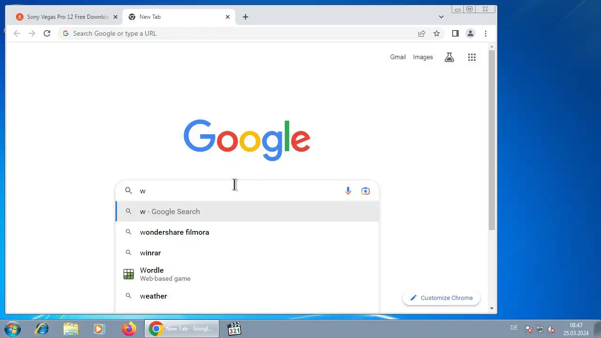Screen dimensions: 601x338
Task: Close the Sony Vegas Pro 12 tab
Action: 115,17
